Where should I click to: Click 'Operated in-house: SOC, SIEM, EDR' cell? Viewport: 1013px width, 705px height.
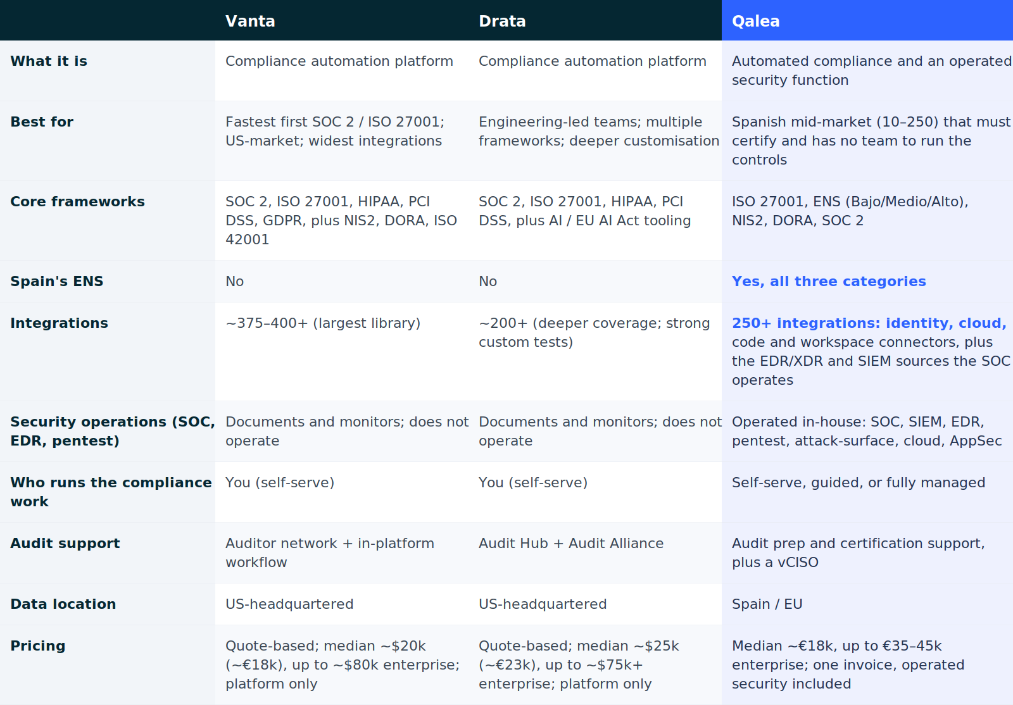tap(867, 431)
